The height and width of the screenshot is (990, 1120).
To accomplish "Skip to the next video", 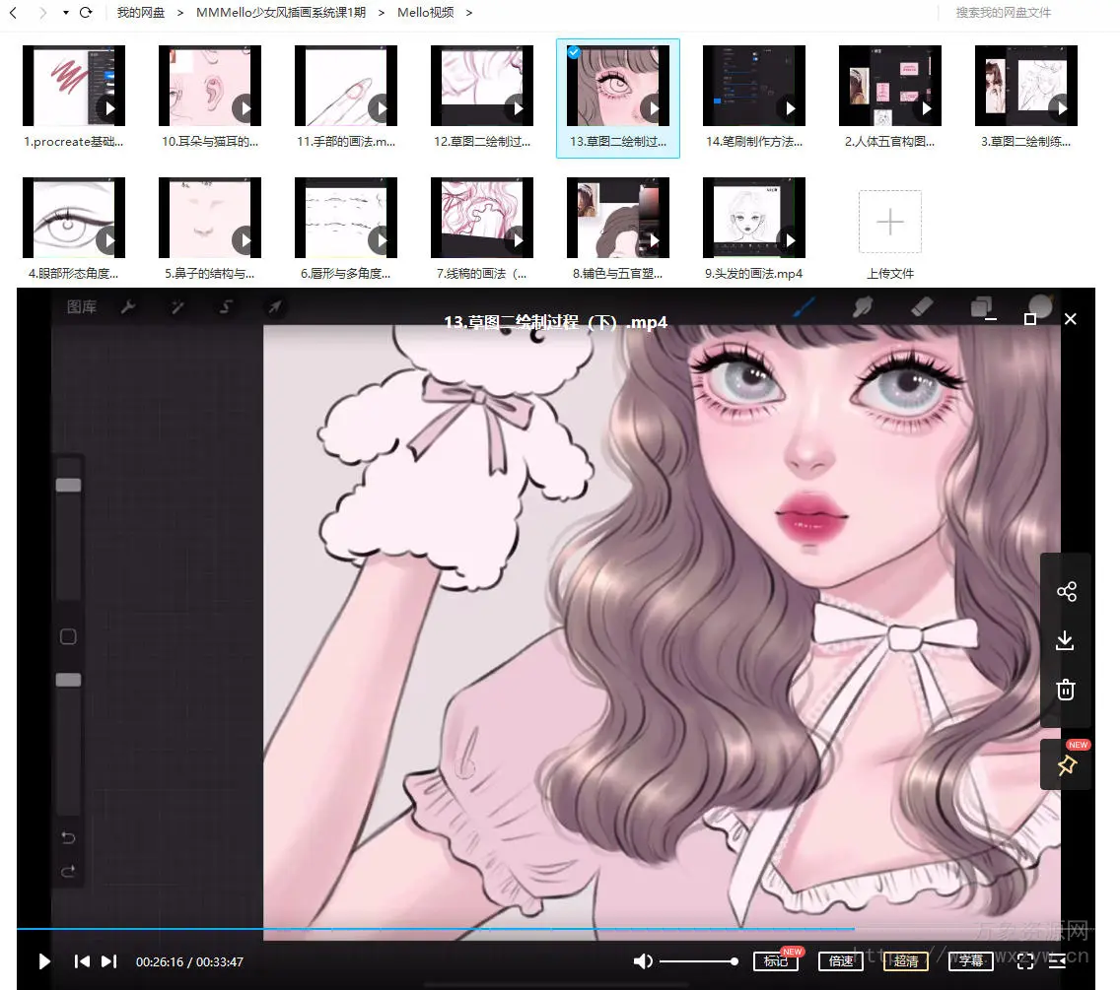I will (x=109, y=961).
